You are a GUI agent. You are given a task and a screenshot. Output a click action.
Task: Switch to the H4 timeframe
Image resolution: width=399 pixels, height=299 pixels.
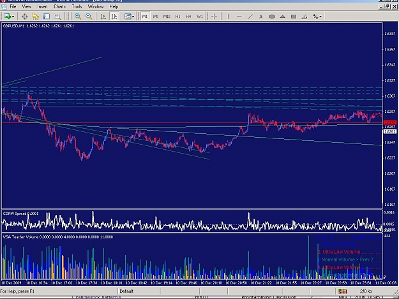click(188, 17)
